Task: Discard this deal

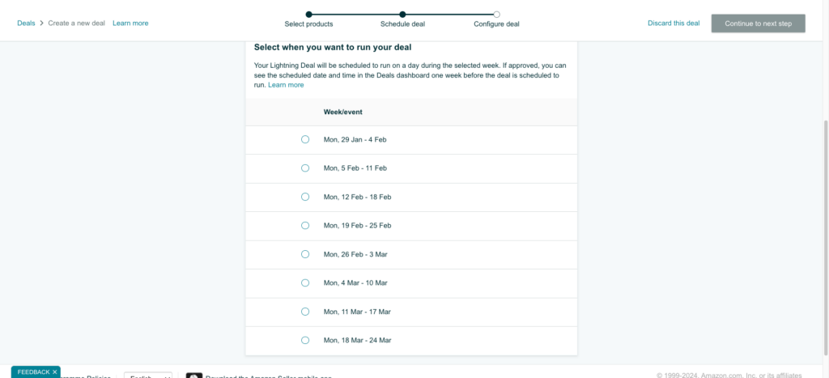Action: (674, 23)
